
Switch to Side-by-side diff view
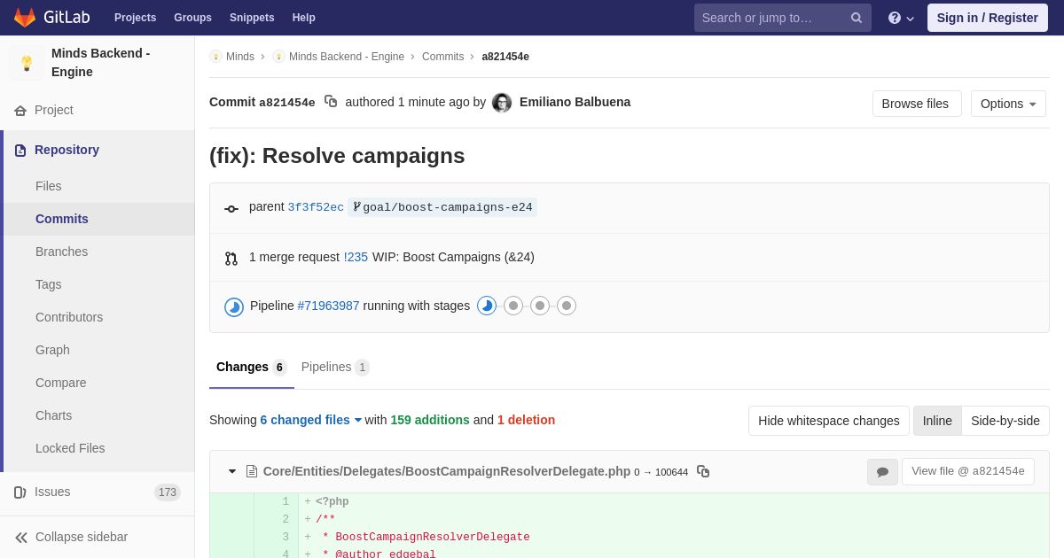(1005, 421)
